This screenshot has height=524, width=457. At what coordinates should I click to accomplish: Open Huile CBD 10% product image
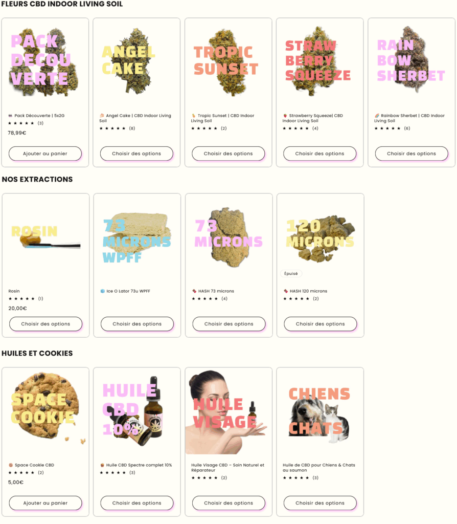[136, 412]
